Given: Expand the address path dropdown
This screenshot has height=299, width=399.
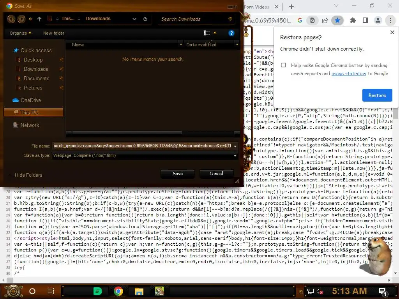Looking at the screenshot, I should pyautogui.click(x=134, y=19).
